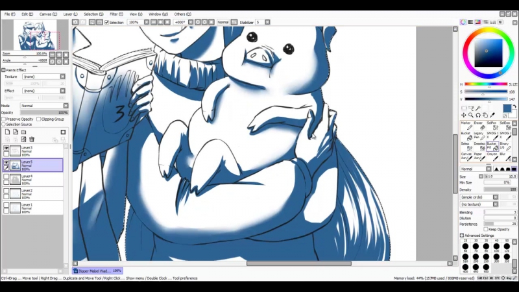Click the blue foreground color swatch
Viewport: 519px width, 292px height.
(x=507, y=108)
